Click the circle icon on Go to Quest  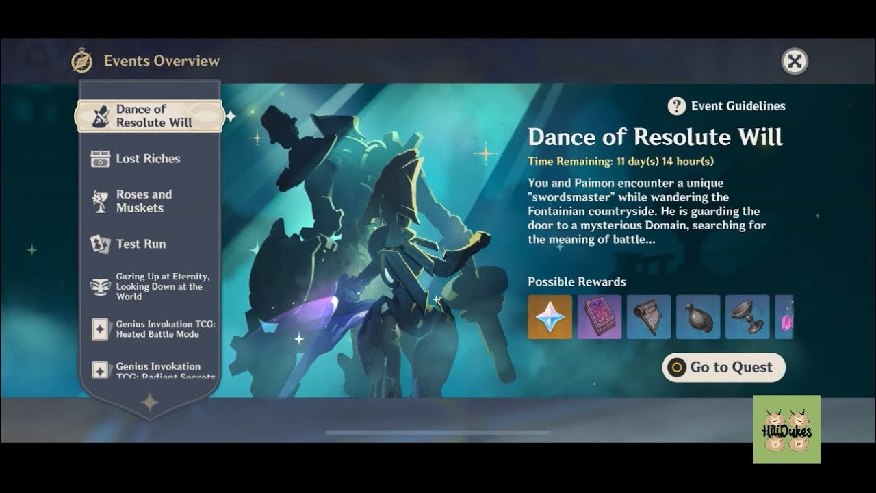(x=677, y=368)
